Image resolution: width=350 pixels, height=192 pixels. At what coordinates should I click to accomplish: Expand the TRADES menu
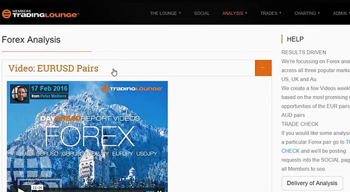click(x=271, y=13)
